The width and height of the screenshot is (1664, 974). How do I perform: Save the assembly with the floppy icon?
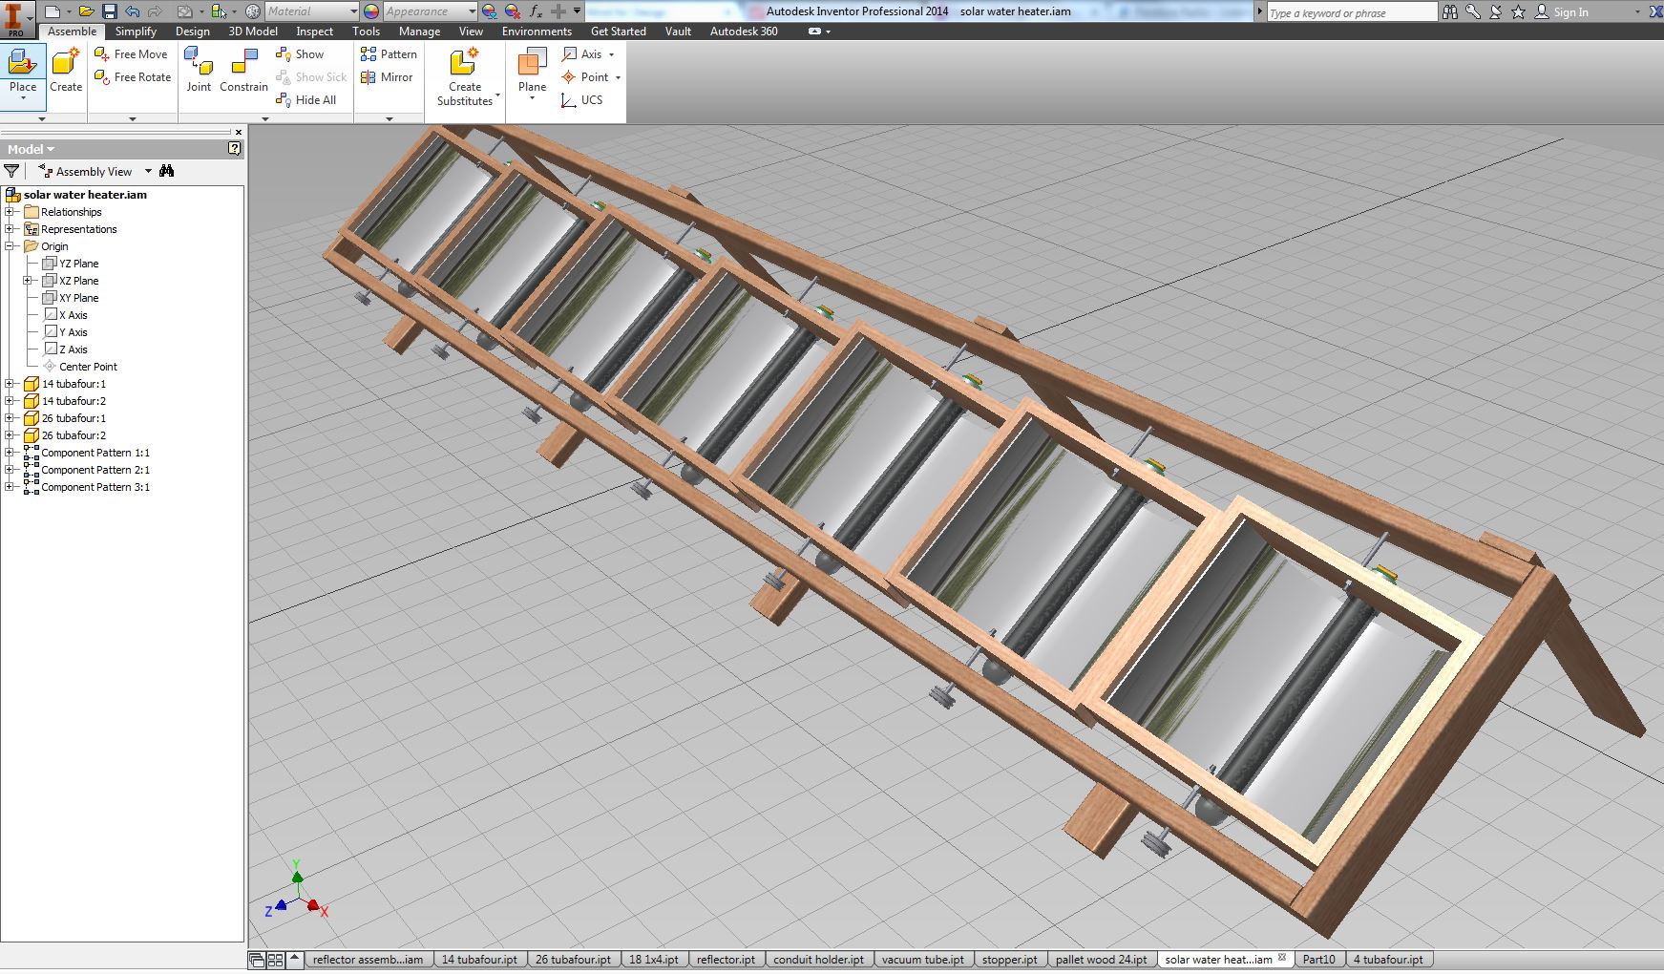click(109, 11)
